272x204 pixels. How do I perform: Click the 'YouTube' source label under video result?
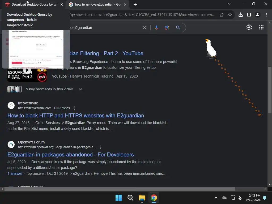(59, 76)
